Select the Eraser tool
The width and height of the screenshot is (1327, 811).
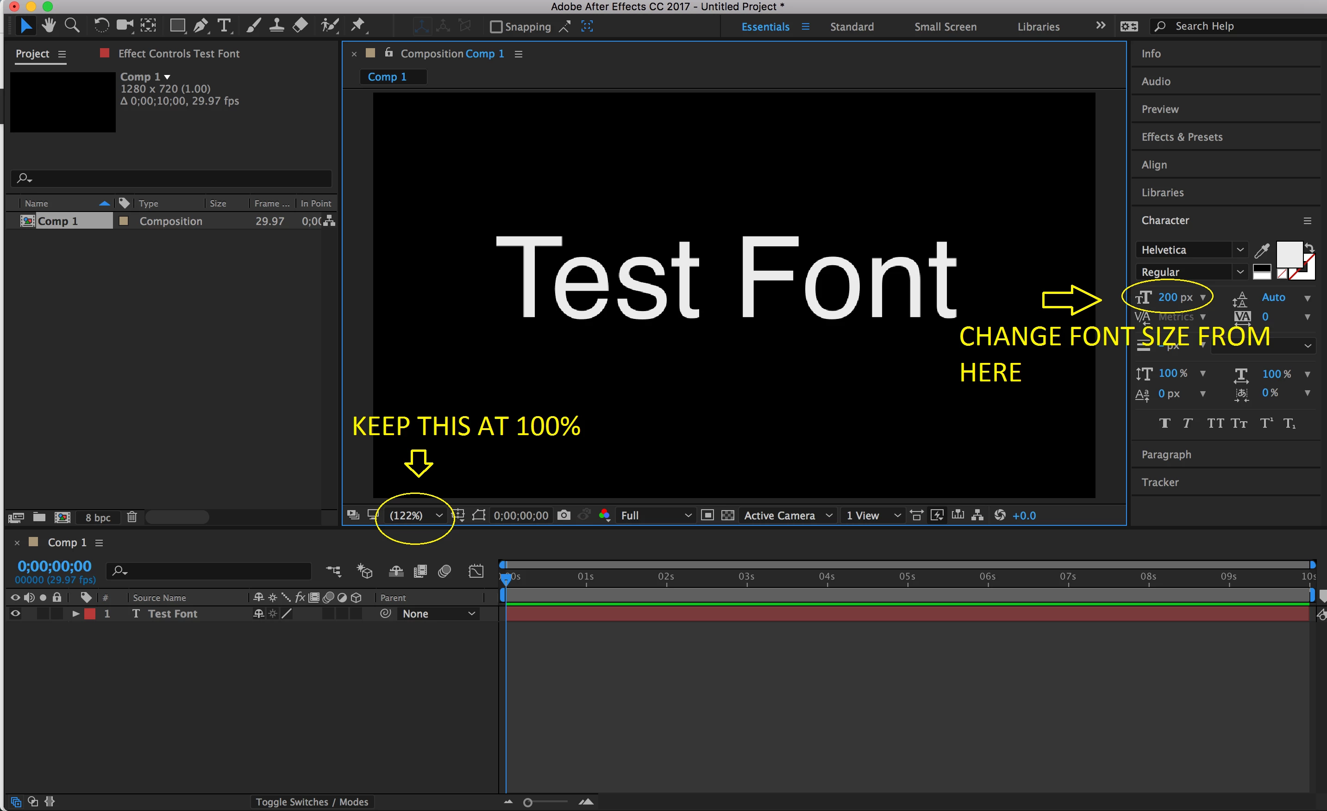click(x=300, y=25)
